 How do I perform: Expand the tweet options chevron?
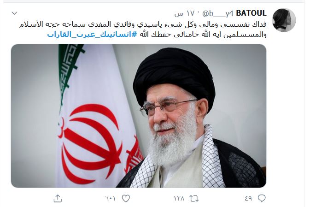coord(14,13)
